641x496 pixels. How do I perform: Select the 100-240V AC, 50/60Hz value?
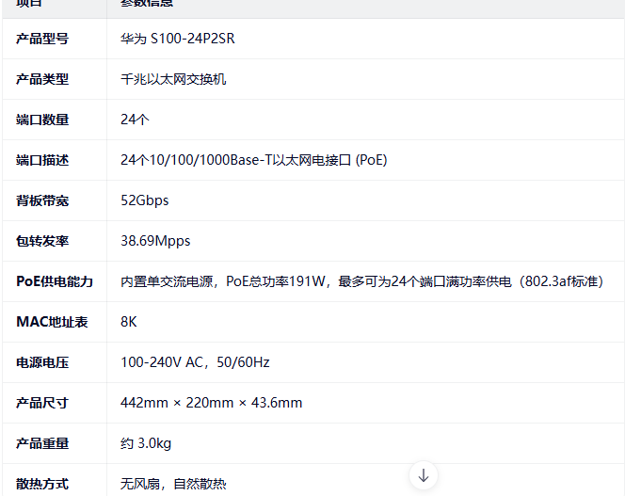pyautogui.click(x=195, y=362)
